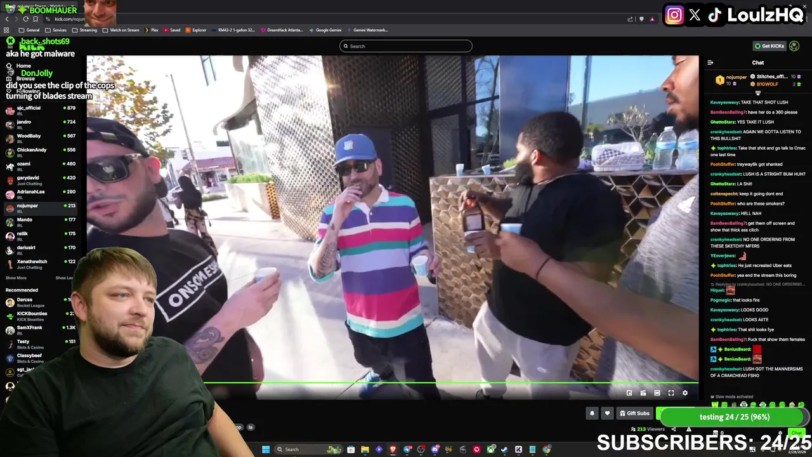Open the Windows Start menu
Viewport: 812px width, 457px height.
tap(266, 449)
